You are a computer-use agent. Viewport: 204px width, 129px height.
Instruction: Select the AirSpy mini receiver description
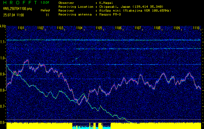135,11
